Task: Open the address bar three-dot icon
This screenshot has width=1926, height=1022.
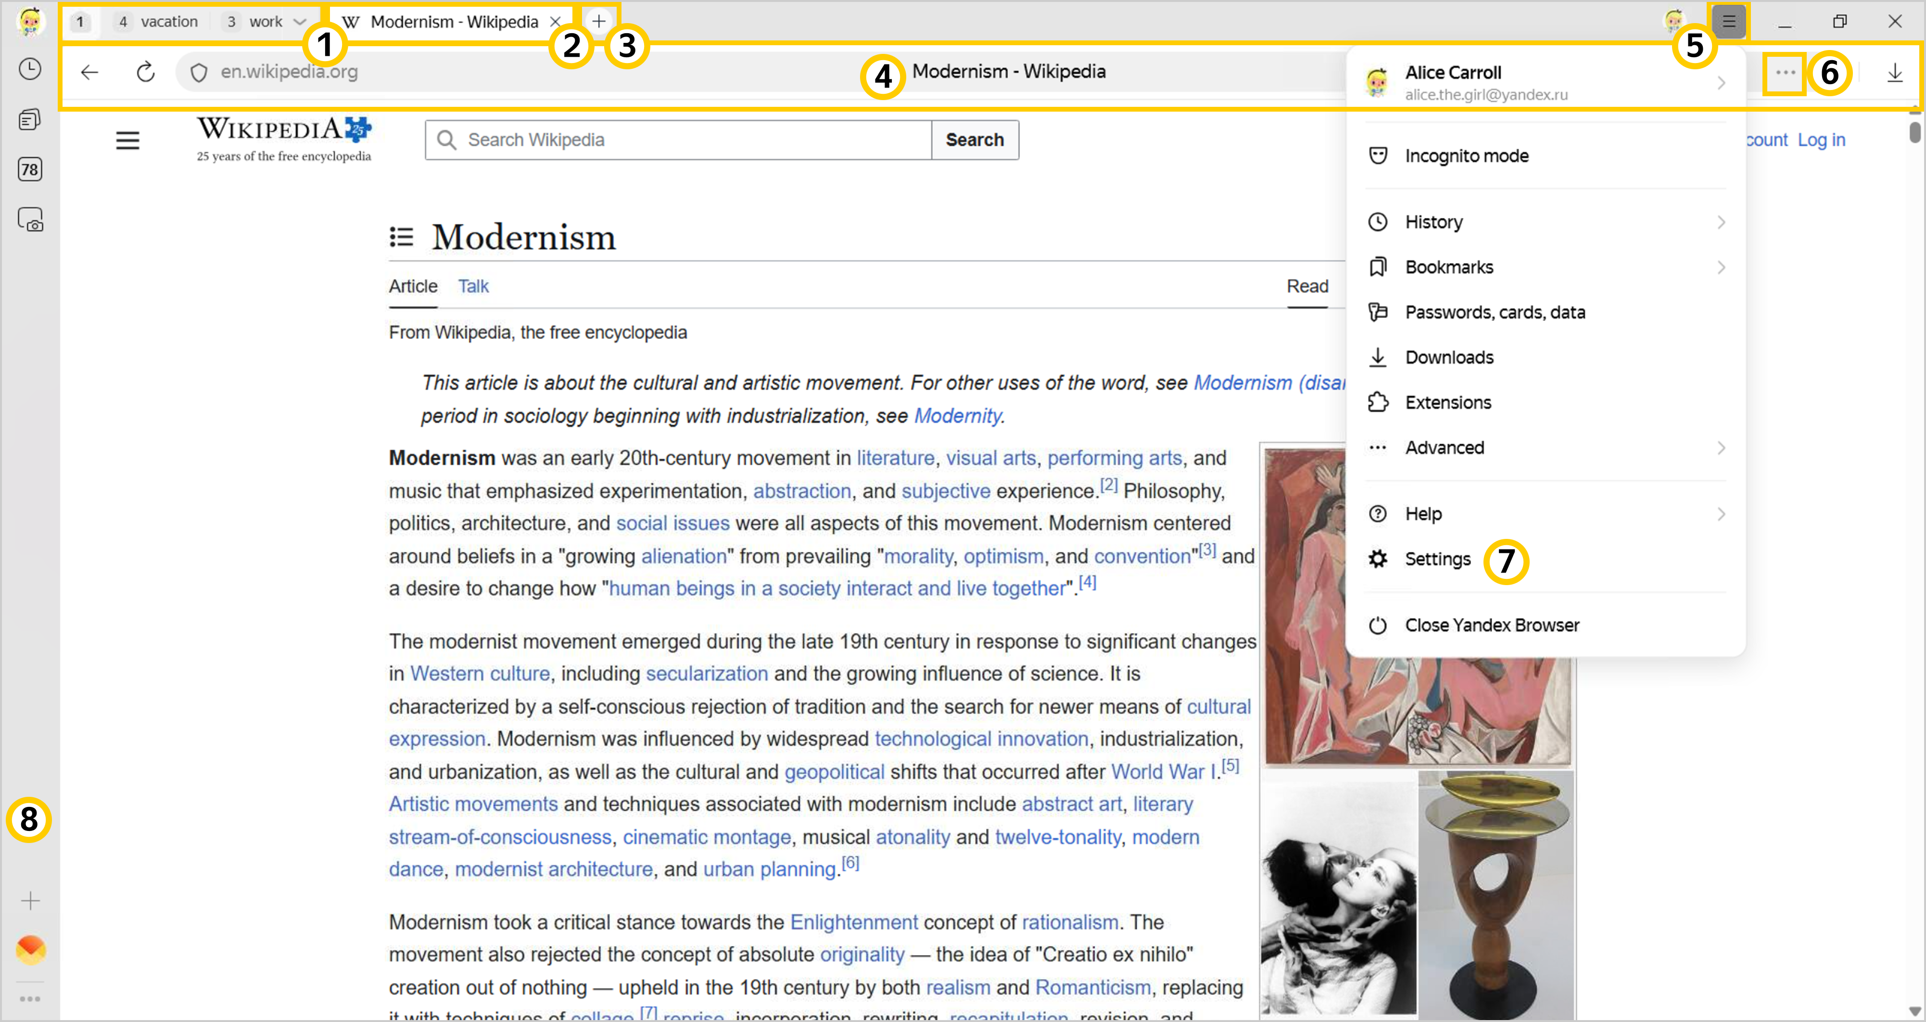Action: tap(1785, 73)
